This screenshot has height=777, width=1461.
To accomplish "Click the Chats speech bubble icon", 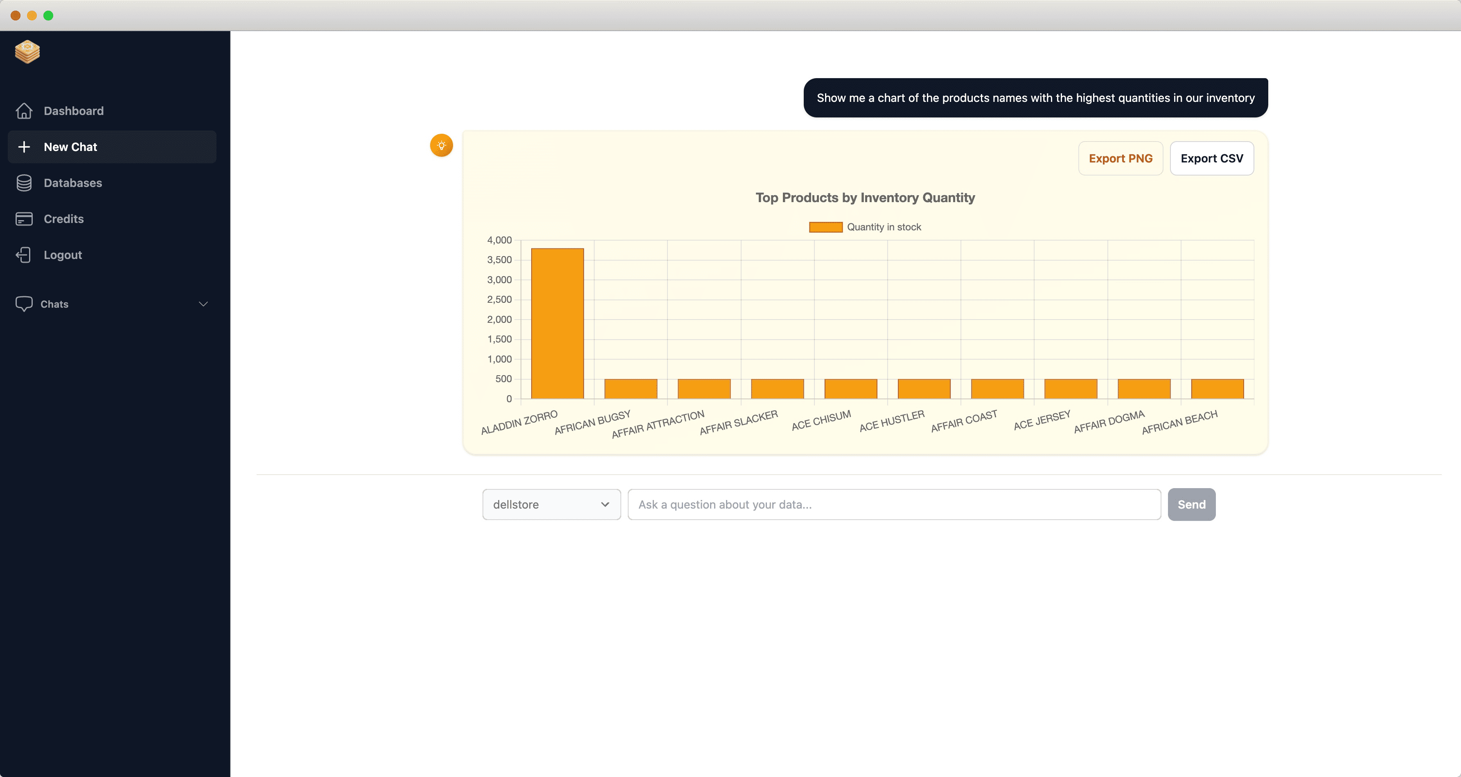I will pyautogui.click(x=24, y=304).
